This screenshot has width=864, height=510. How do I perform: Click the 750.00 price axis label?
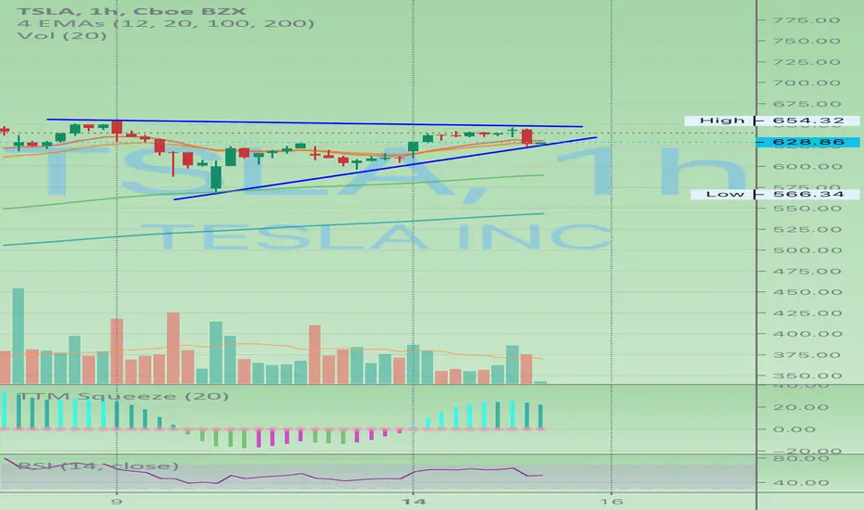pos(807,41)
